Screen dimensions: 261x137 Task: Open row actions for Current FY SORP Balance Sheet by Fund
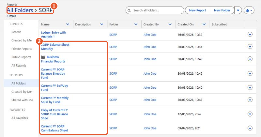tap(250, 73)
